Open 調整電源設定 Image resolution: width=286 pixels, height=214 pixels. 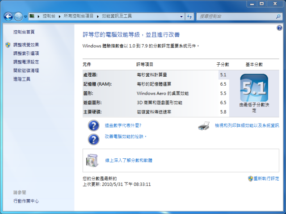click(26, 62)
